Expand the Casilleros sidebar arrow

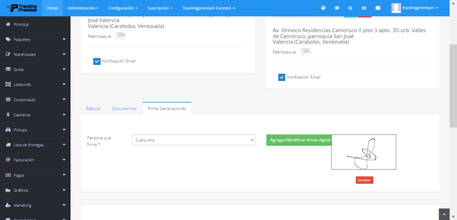64,115
